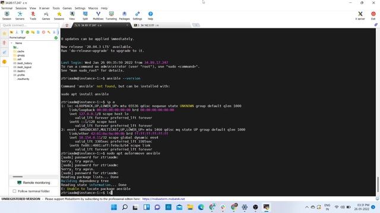Click the Remote monitoring button
The height and width of the screenshot is (213, 380).
pyautogui.click(x=34, y=183)
